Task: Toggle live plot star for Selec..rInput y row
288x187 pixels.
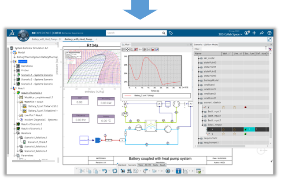Action: click(x=235, y=134)
